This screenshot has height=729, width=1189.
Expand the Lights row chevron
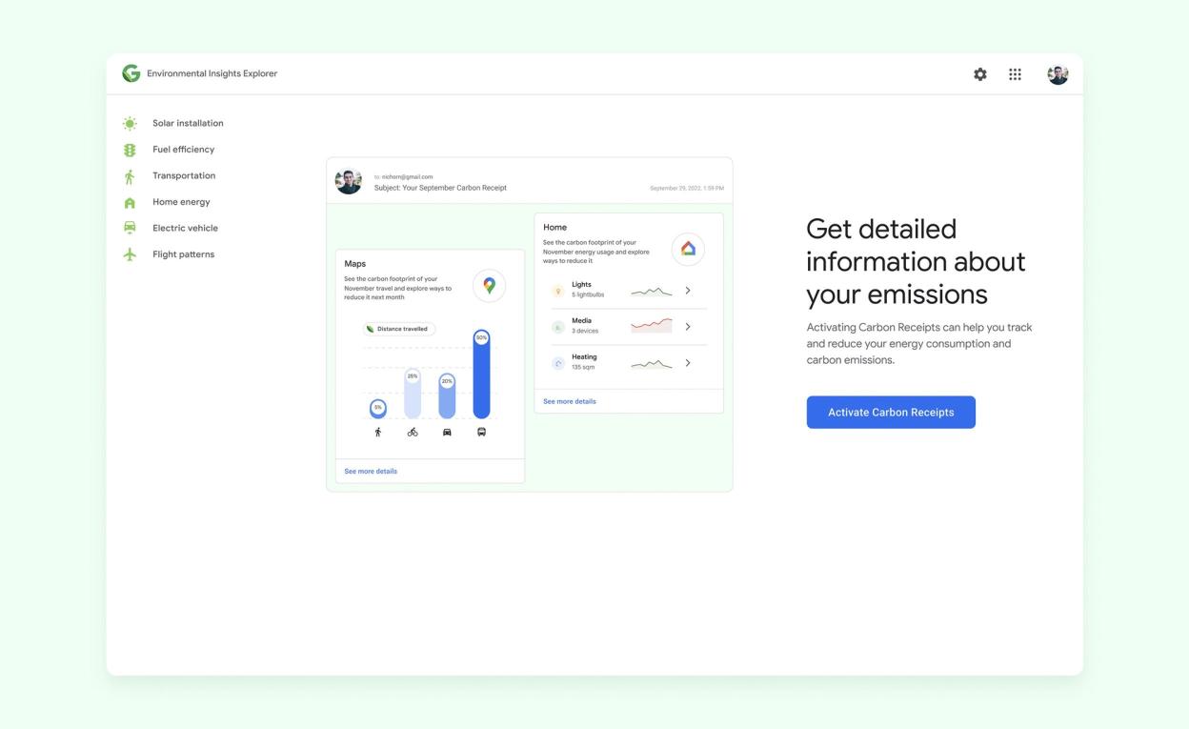(688, 291)
